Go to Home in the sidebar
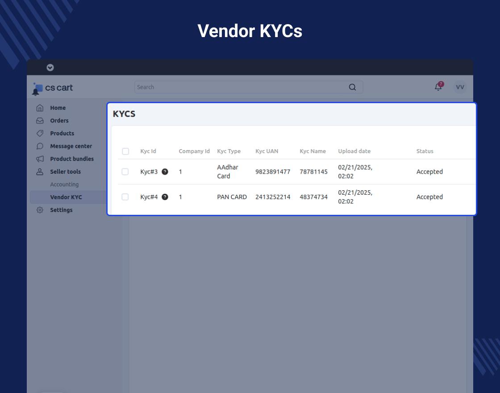Viewport: 500px width, 393px height. [x=58, y=108]
